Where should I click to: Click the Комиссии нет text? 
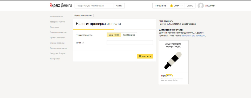(166, 21)
